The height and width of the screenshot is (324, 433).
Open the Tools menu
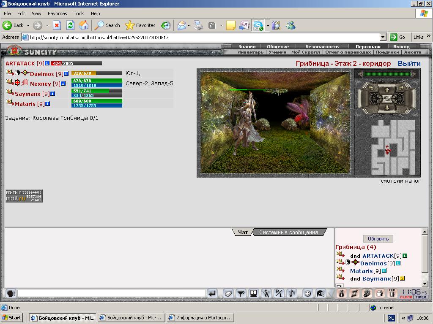point(79,13)
